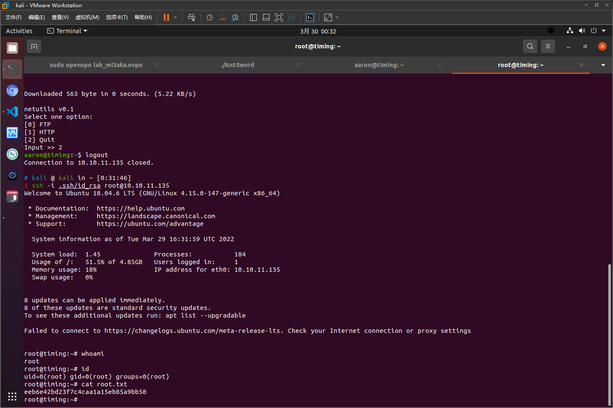Click the https://landscape.canonical.com link
The width and height of the screenshot is (613, 408).
click(x=156, y=216)
